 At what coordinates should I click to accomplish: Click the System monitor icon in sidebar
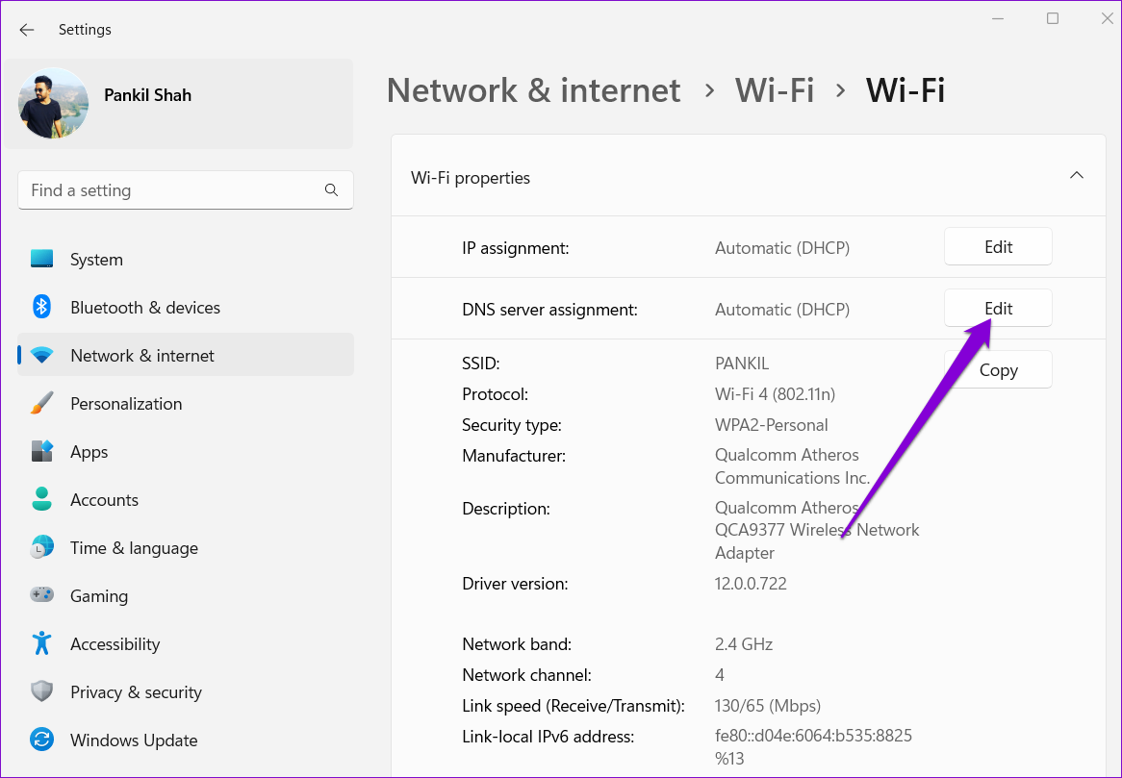coord(41,260)
